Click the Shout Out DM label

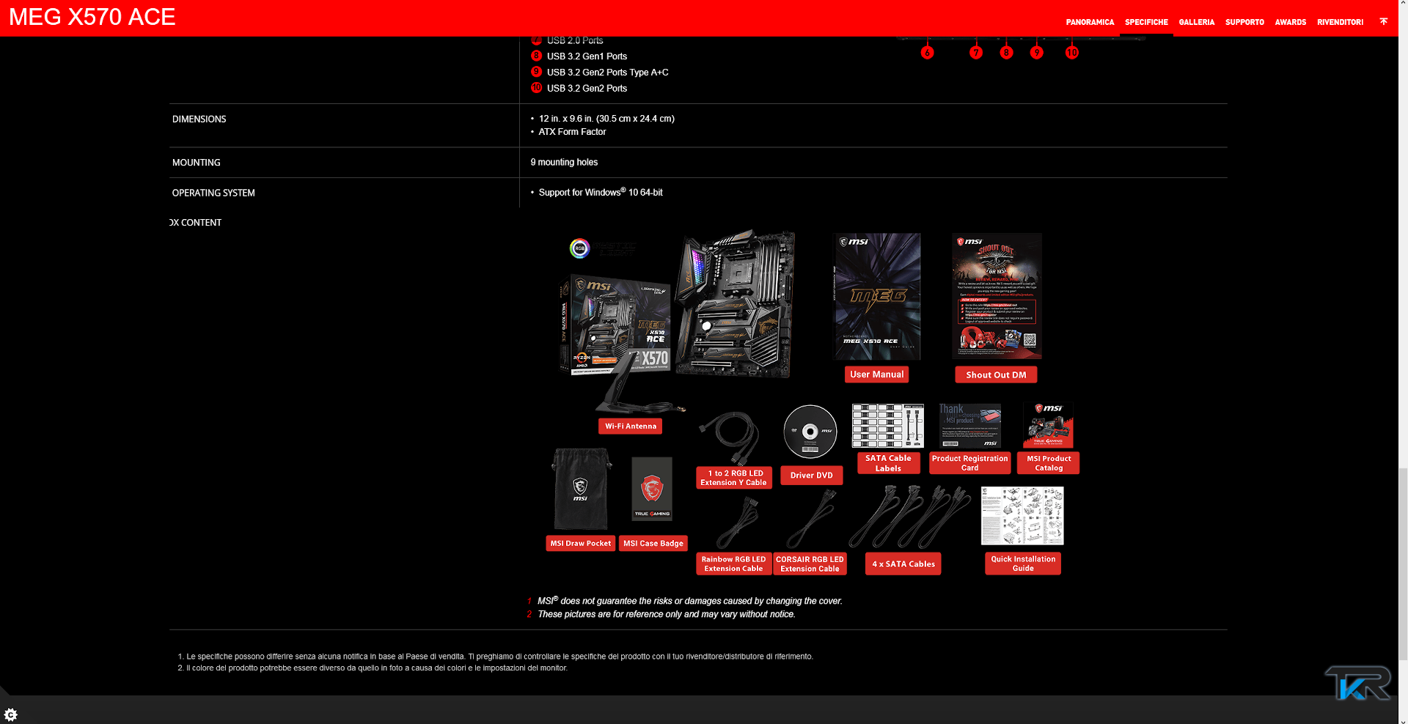pyautogui.click(x=996, y=374)
